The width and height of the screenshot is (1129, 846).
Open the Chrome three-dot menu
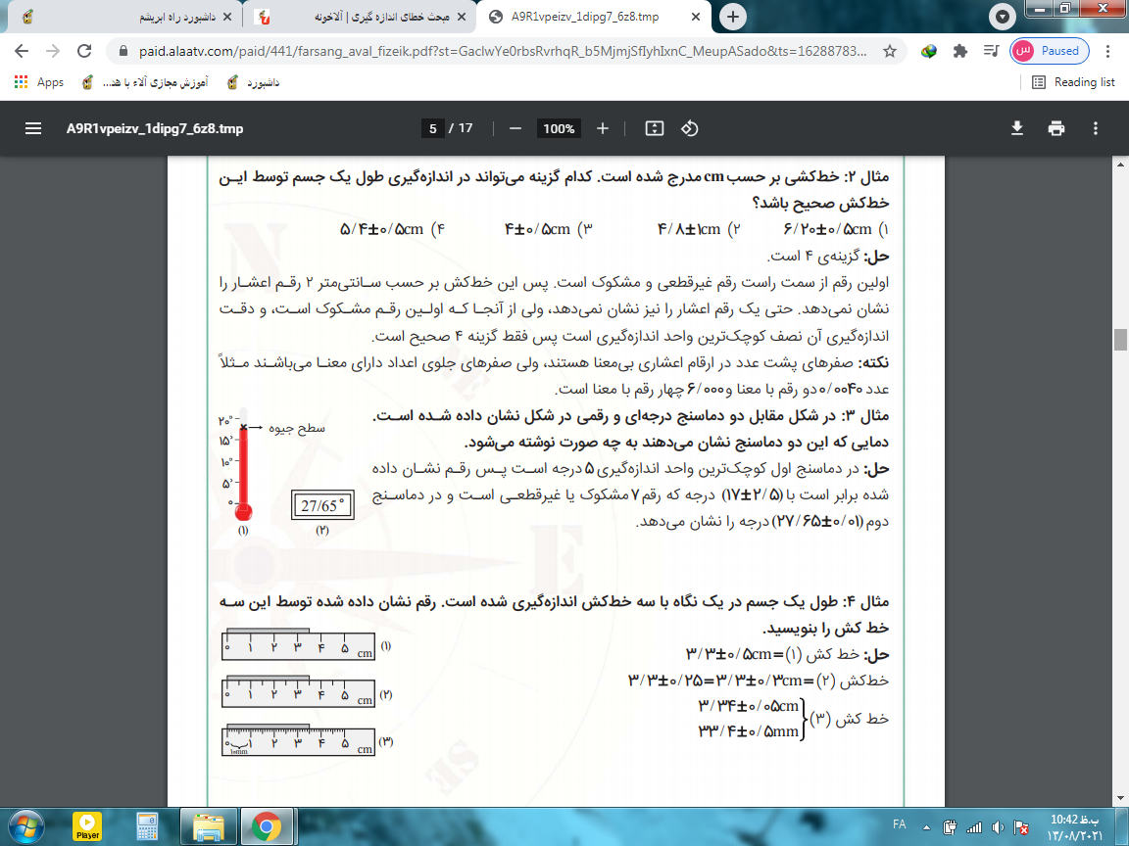[x=1108, y=51]
